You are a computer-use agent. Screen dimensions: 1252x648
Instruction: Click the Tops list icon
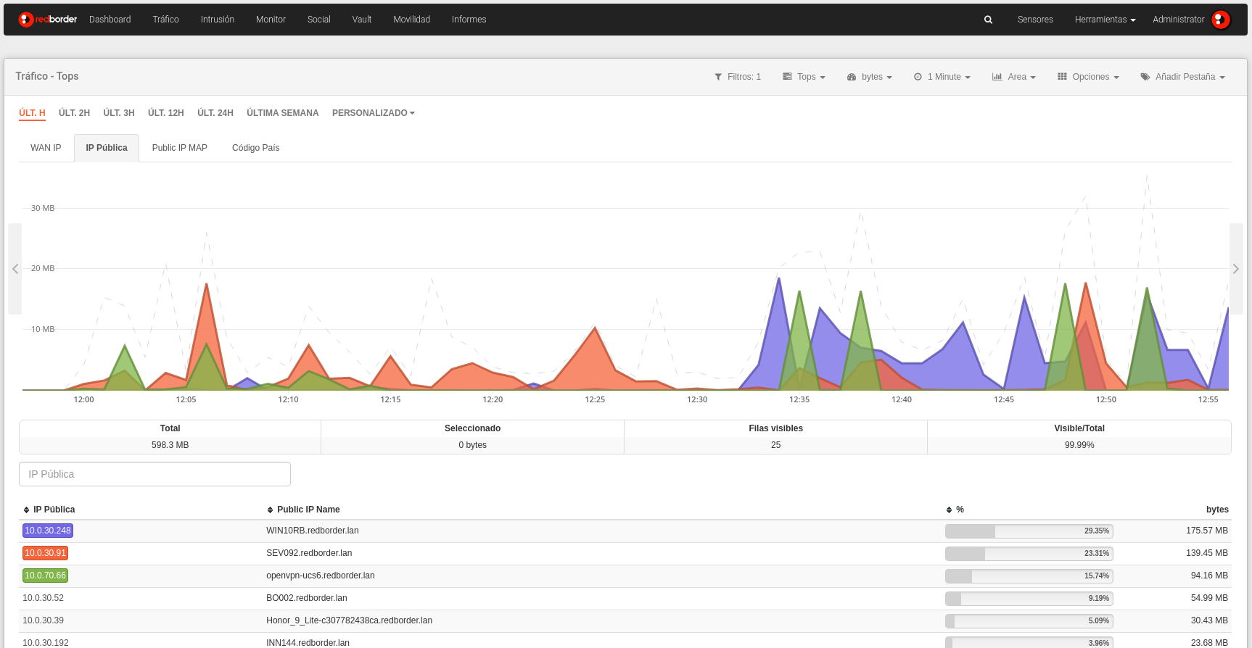pyautogui.click(x=787, y=77)
